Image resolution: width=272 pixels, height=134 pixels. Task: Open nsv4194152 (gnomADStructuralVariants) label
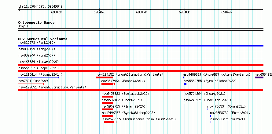(x=129, y=74)
